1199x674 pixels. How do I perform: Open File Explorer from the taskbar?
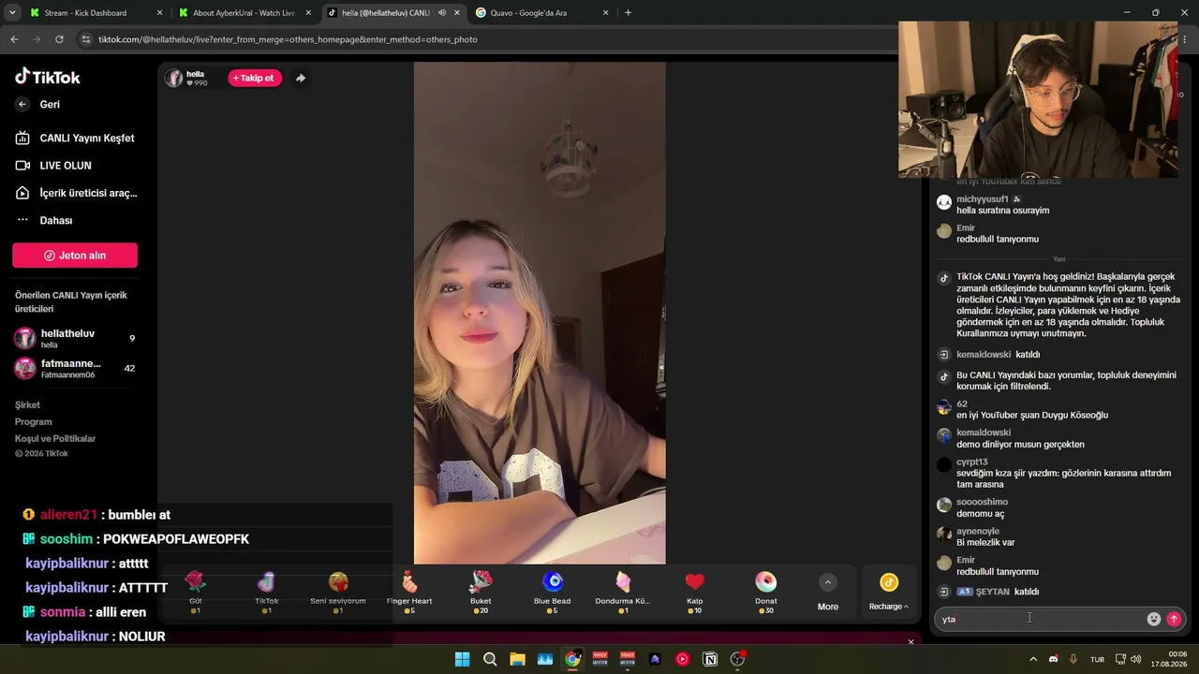point(517,659)
